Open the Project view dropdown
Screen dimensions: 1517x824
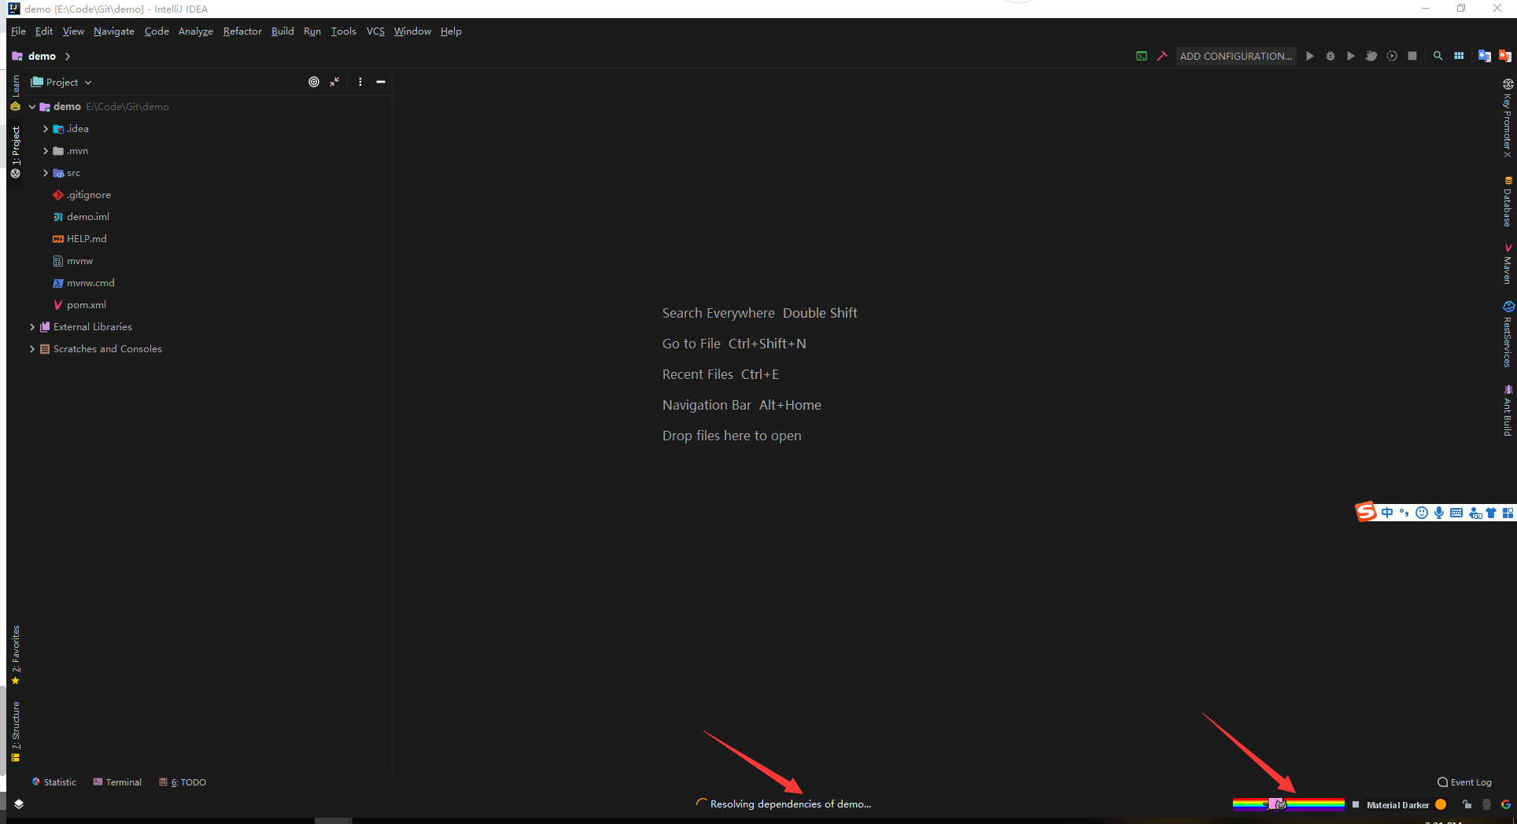[61, 82]
